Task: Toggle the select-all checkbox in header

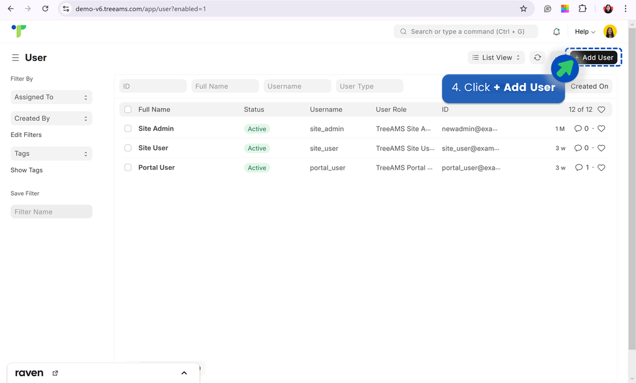Action: (x=128, y=110)
